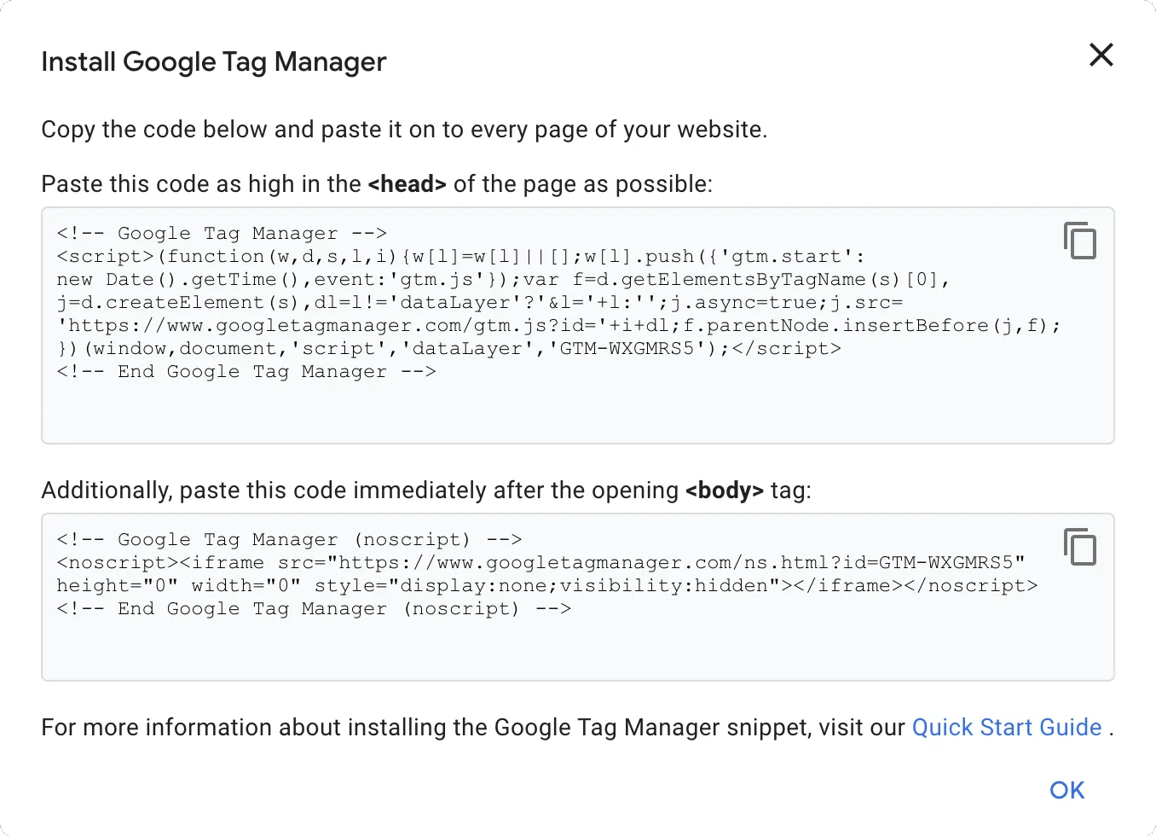Click the bold body tag instruction text

725,490
